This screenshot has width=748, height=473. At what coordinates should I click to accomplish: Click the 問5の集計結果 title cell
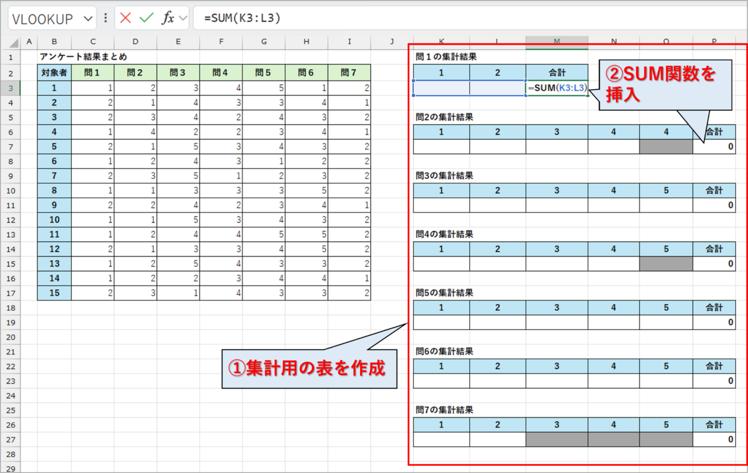[445, 293]
